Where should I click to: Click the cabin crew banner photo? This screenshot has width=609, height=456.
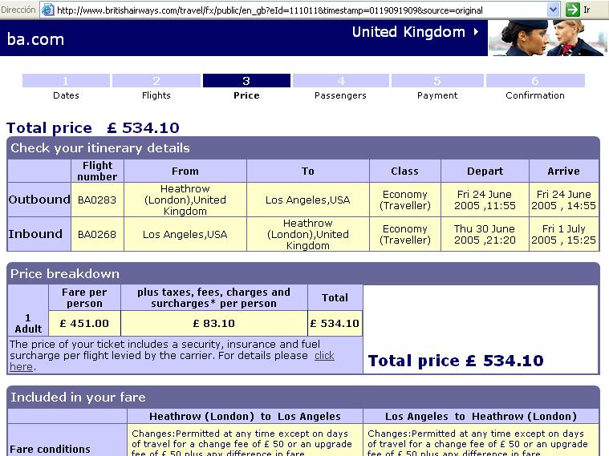[547, 38]
